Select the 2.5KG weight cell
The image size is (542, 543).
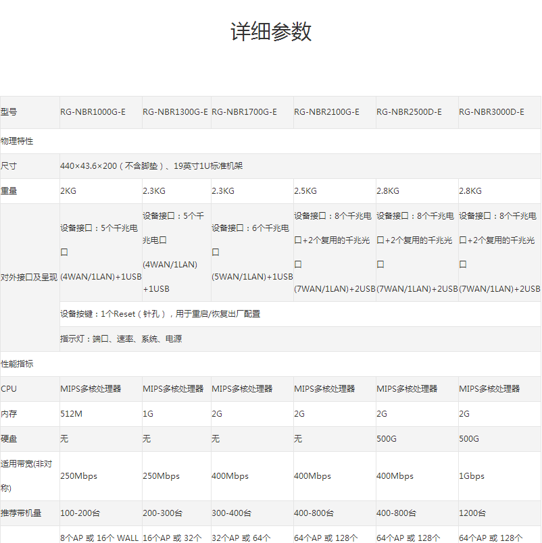(x=305, y=191)
